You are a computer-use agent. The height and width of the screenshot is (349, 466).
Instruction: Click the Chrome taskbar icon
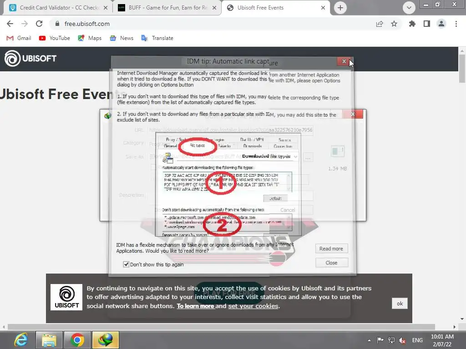pos(77,340)
